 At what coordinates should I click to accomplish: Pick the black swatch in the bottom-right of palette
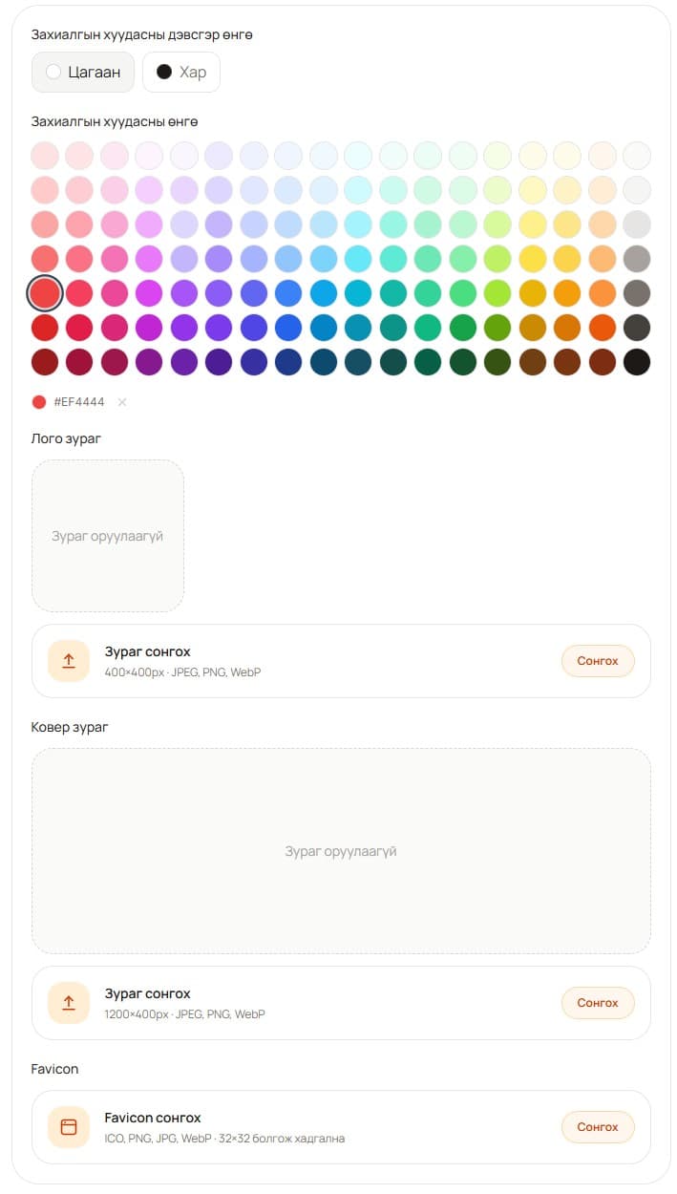click(637, 362)
